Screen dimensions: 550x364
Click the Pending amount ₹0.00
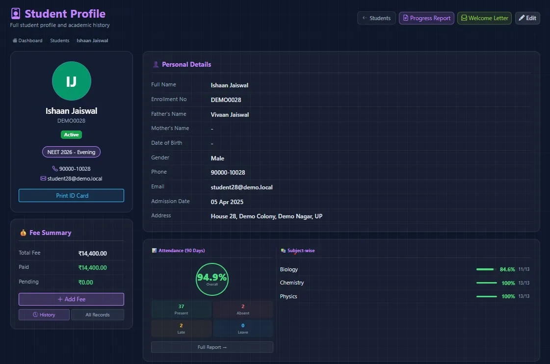[85, 282]
